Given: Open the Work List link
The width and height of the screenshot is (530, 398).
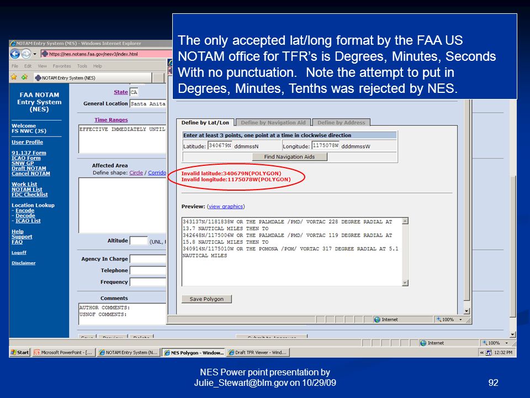Looking at the screenshot, I should [x=24, y=184].
